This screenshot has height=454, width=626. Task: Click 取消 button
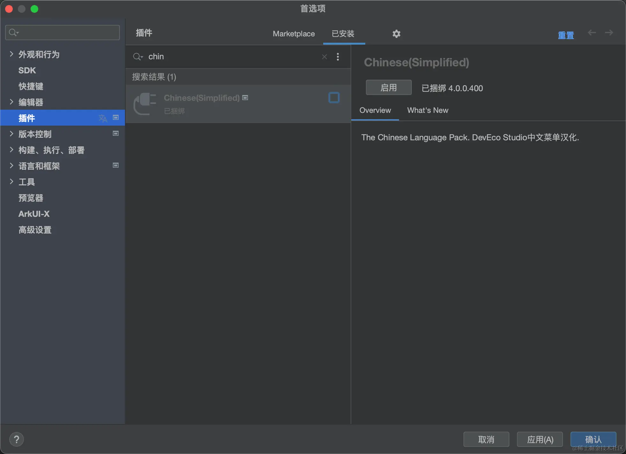(486, 439)
